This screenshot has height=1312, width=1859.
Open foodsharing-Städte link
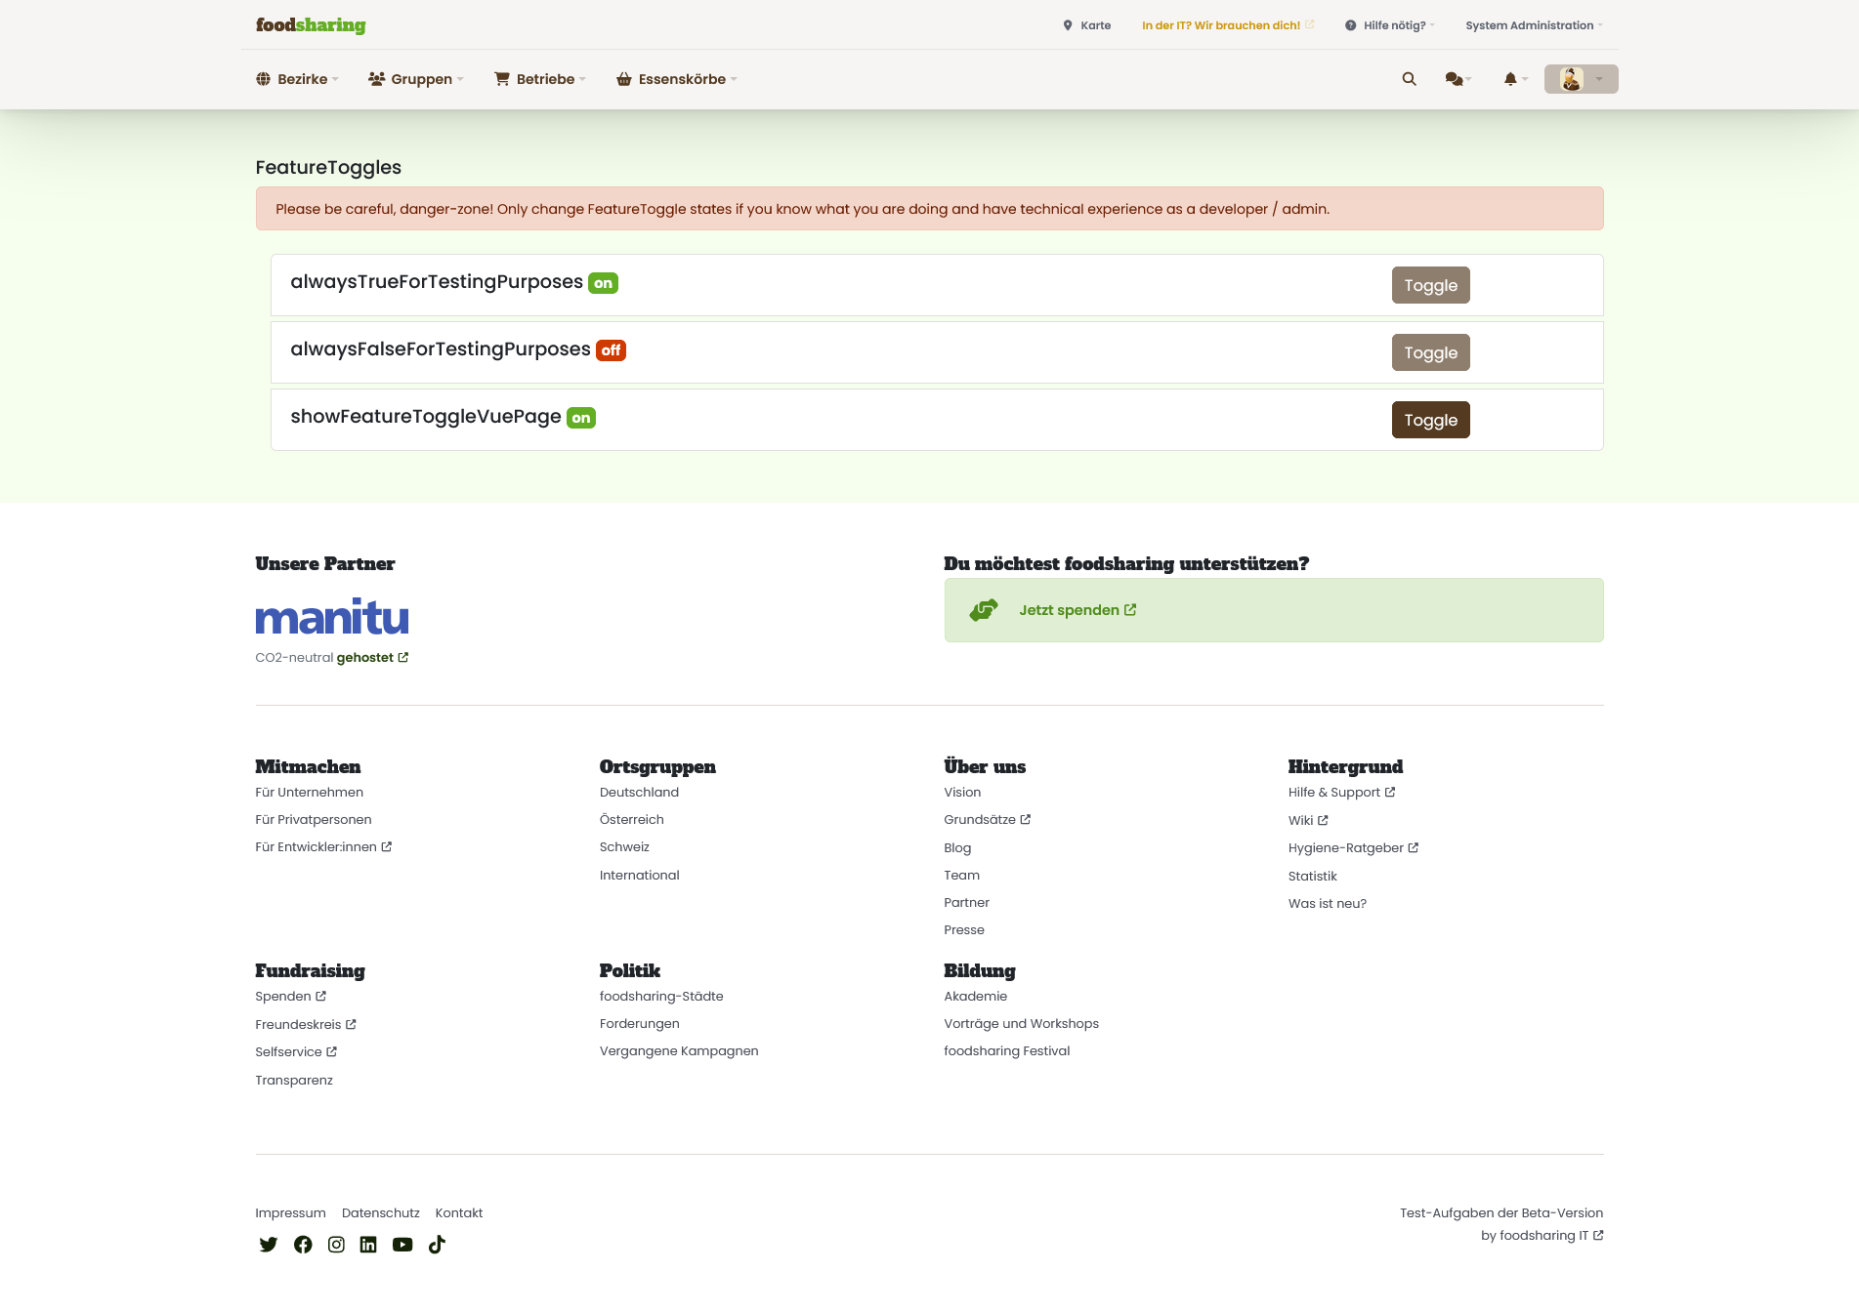click(661, 997)
